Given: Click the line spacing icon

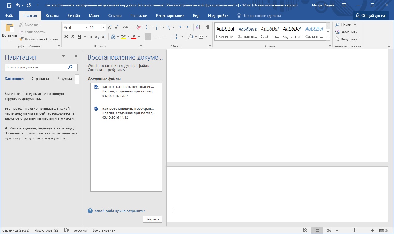Looking at the screenshot, I should pyautogui.click(x=178, y=37).
